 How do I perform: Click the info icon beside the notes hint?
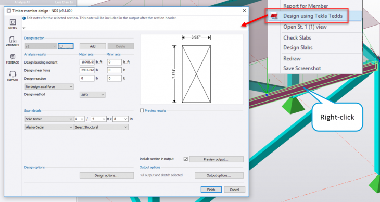tap(24, 18)
